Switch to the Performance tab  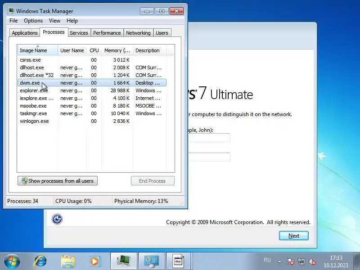tap(107, 33)
